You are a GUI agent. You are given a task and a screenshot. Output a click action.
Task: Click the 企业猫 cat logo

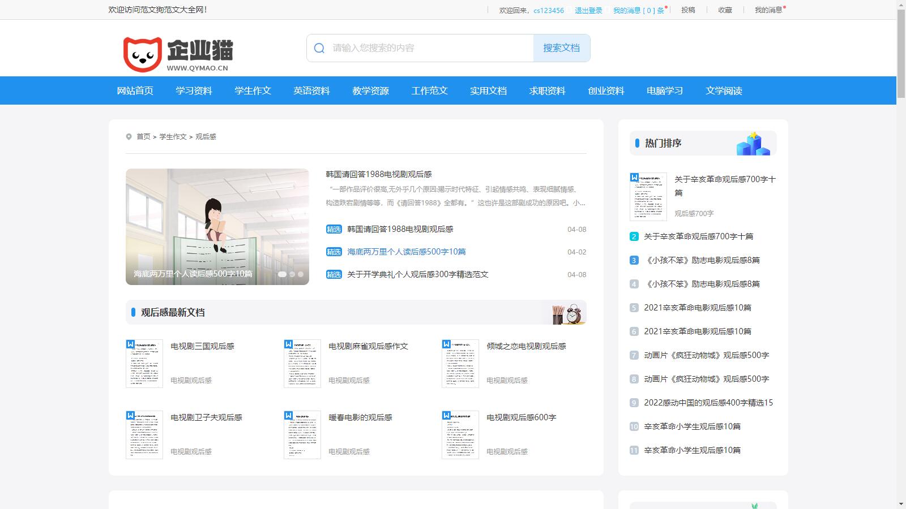tap(143, 50)
